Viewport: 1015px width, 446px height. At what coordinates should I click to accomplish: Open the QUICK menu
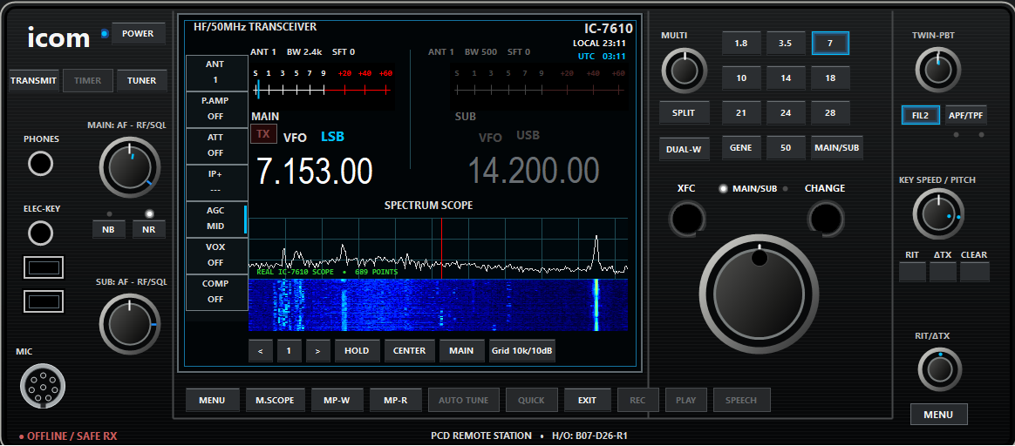(x=531, y=400)
